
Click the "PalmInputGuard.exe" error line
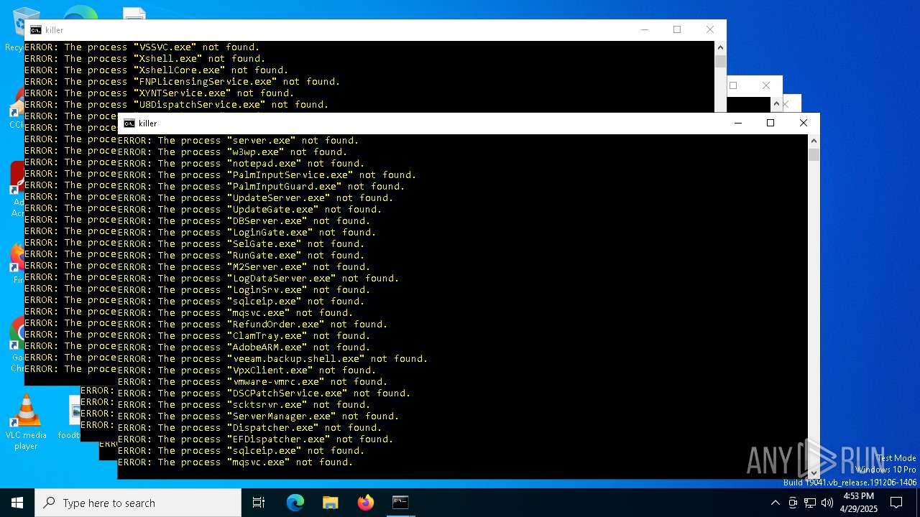[262, 187]
